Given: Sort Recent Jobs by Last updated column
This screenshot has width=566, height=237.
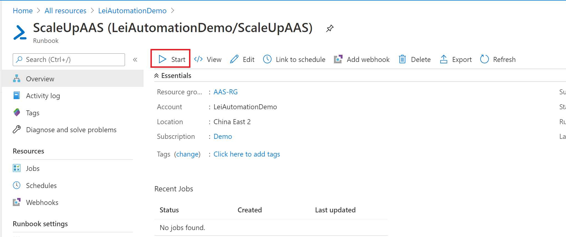Looking at the screenshot, I should 335,210.
